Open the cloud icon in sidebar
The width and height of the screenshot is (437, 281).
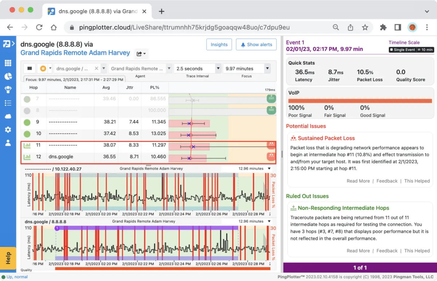tap(8, 116)
